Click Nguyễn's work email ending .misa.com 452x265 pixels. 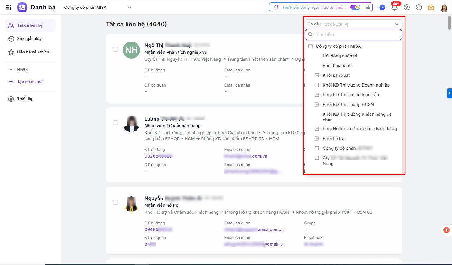(x=254, y=229)
